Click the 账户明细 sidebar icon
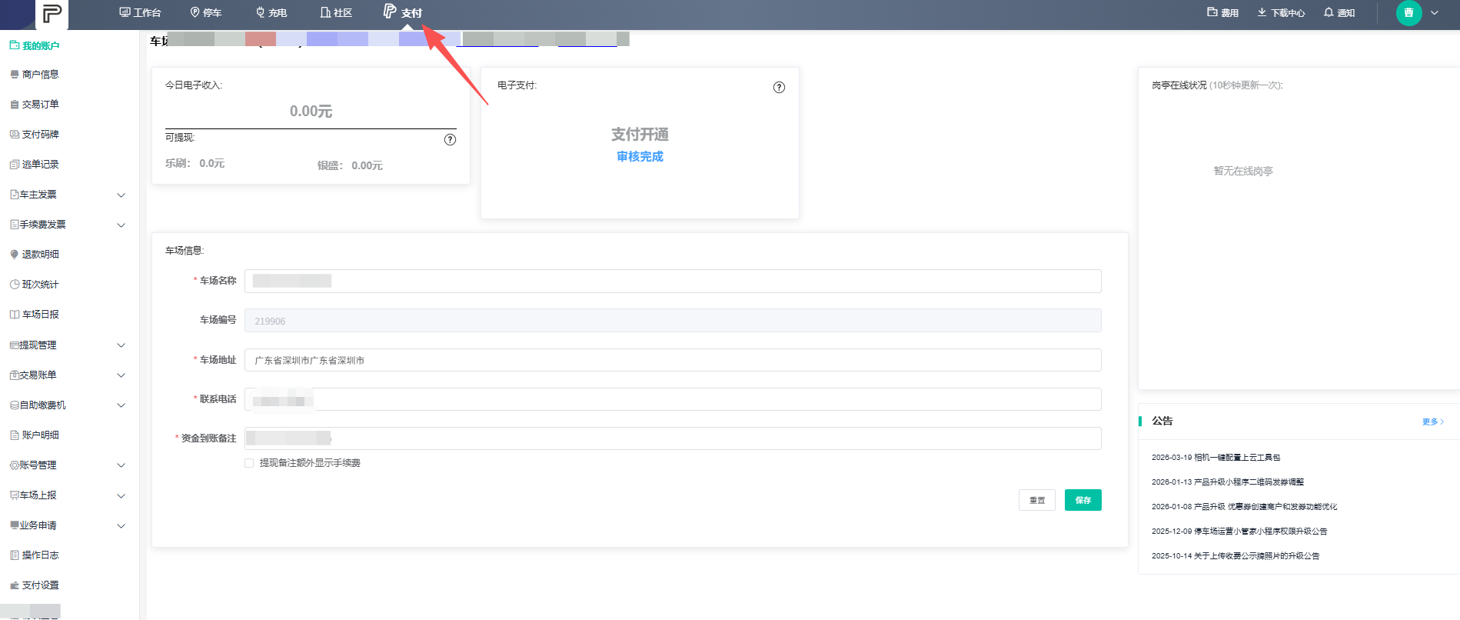 (15, 435)
